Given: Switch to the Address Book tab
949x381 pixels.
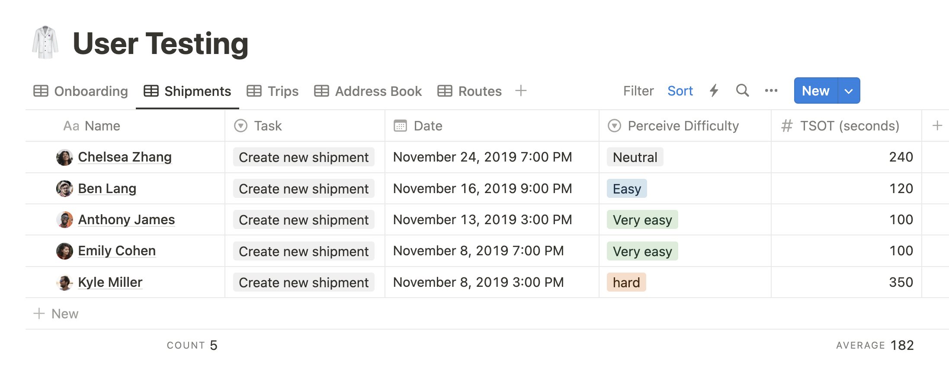Looking at the screenshot, I should tap(368, 91).
